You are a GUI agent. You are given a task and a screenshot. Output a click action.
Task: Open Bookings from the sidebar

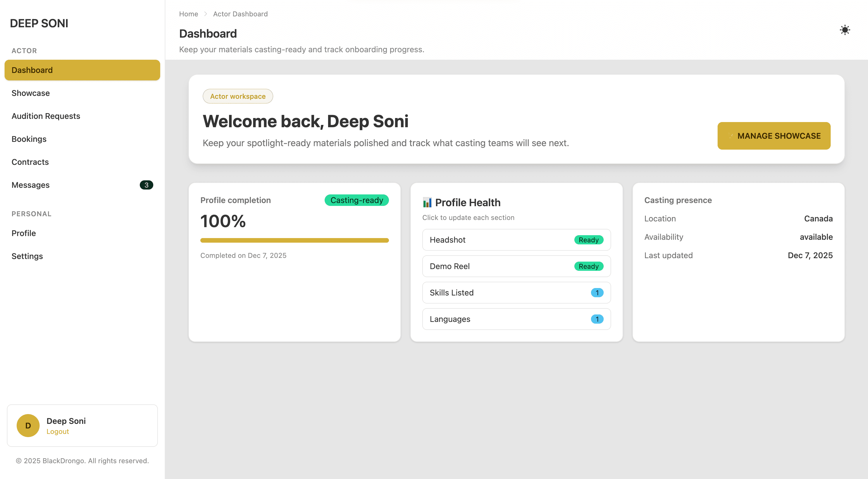tap(29, 139)
